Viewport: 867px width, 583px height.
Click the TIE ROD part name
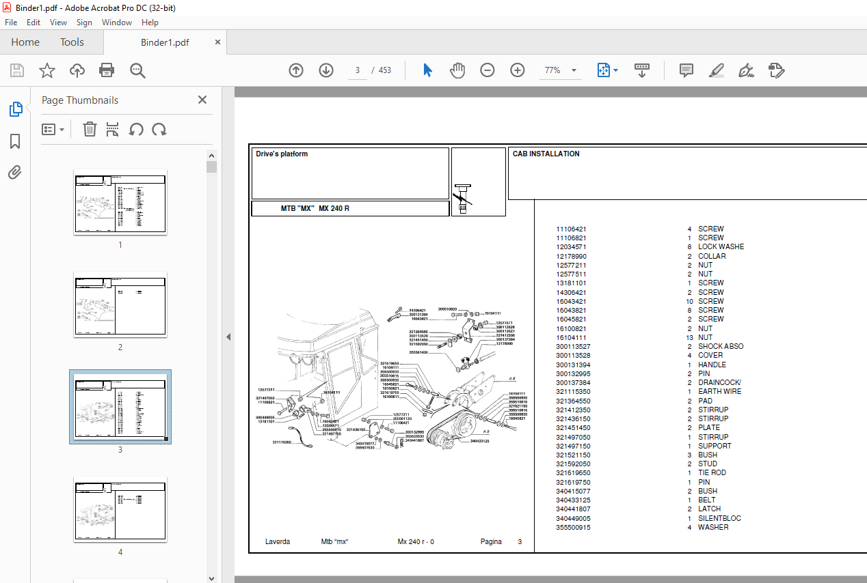[712, 472]
